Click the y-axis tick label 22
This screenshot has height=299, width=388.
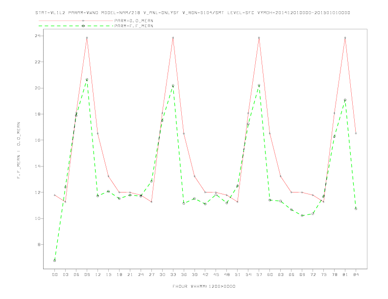point(38,62)
